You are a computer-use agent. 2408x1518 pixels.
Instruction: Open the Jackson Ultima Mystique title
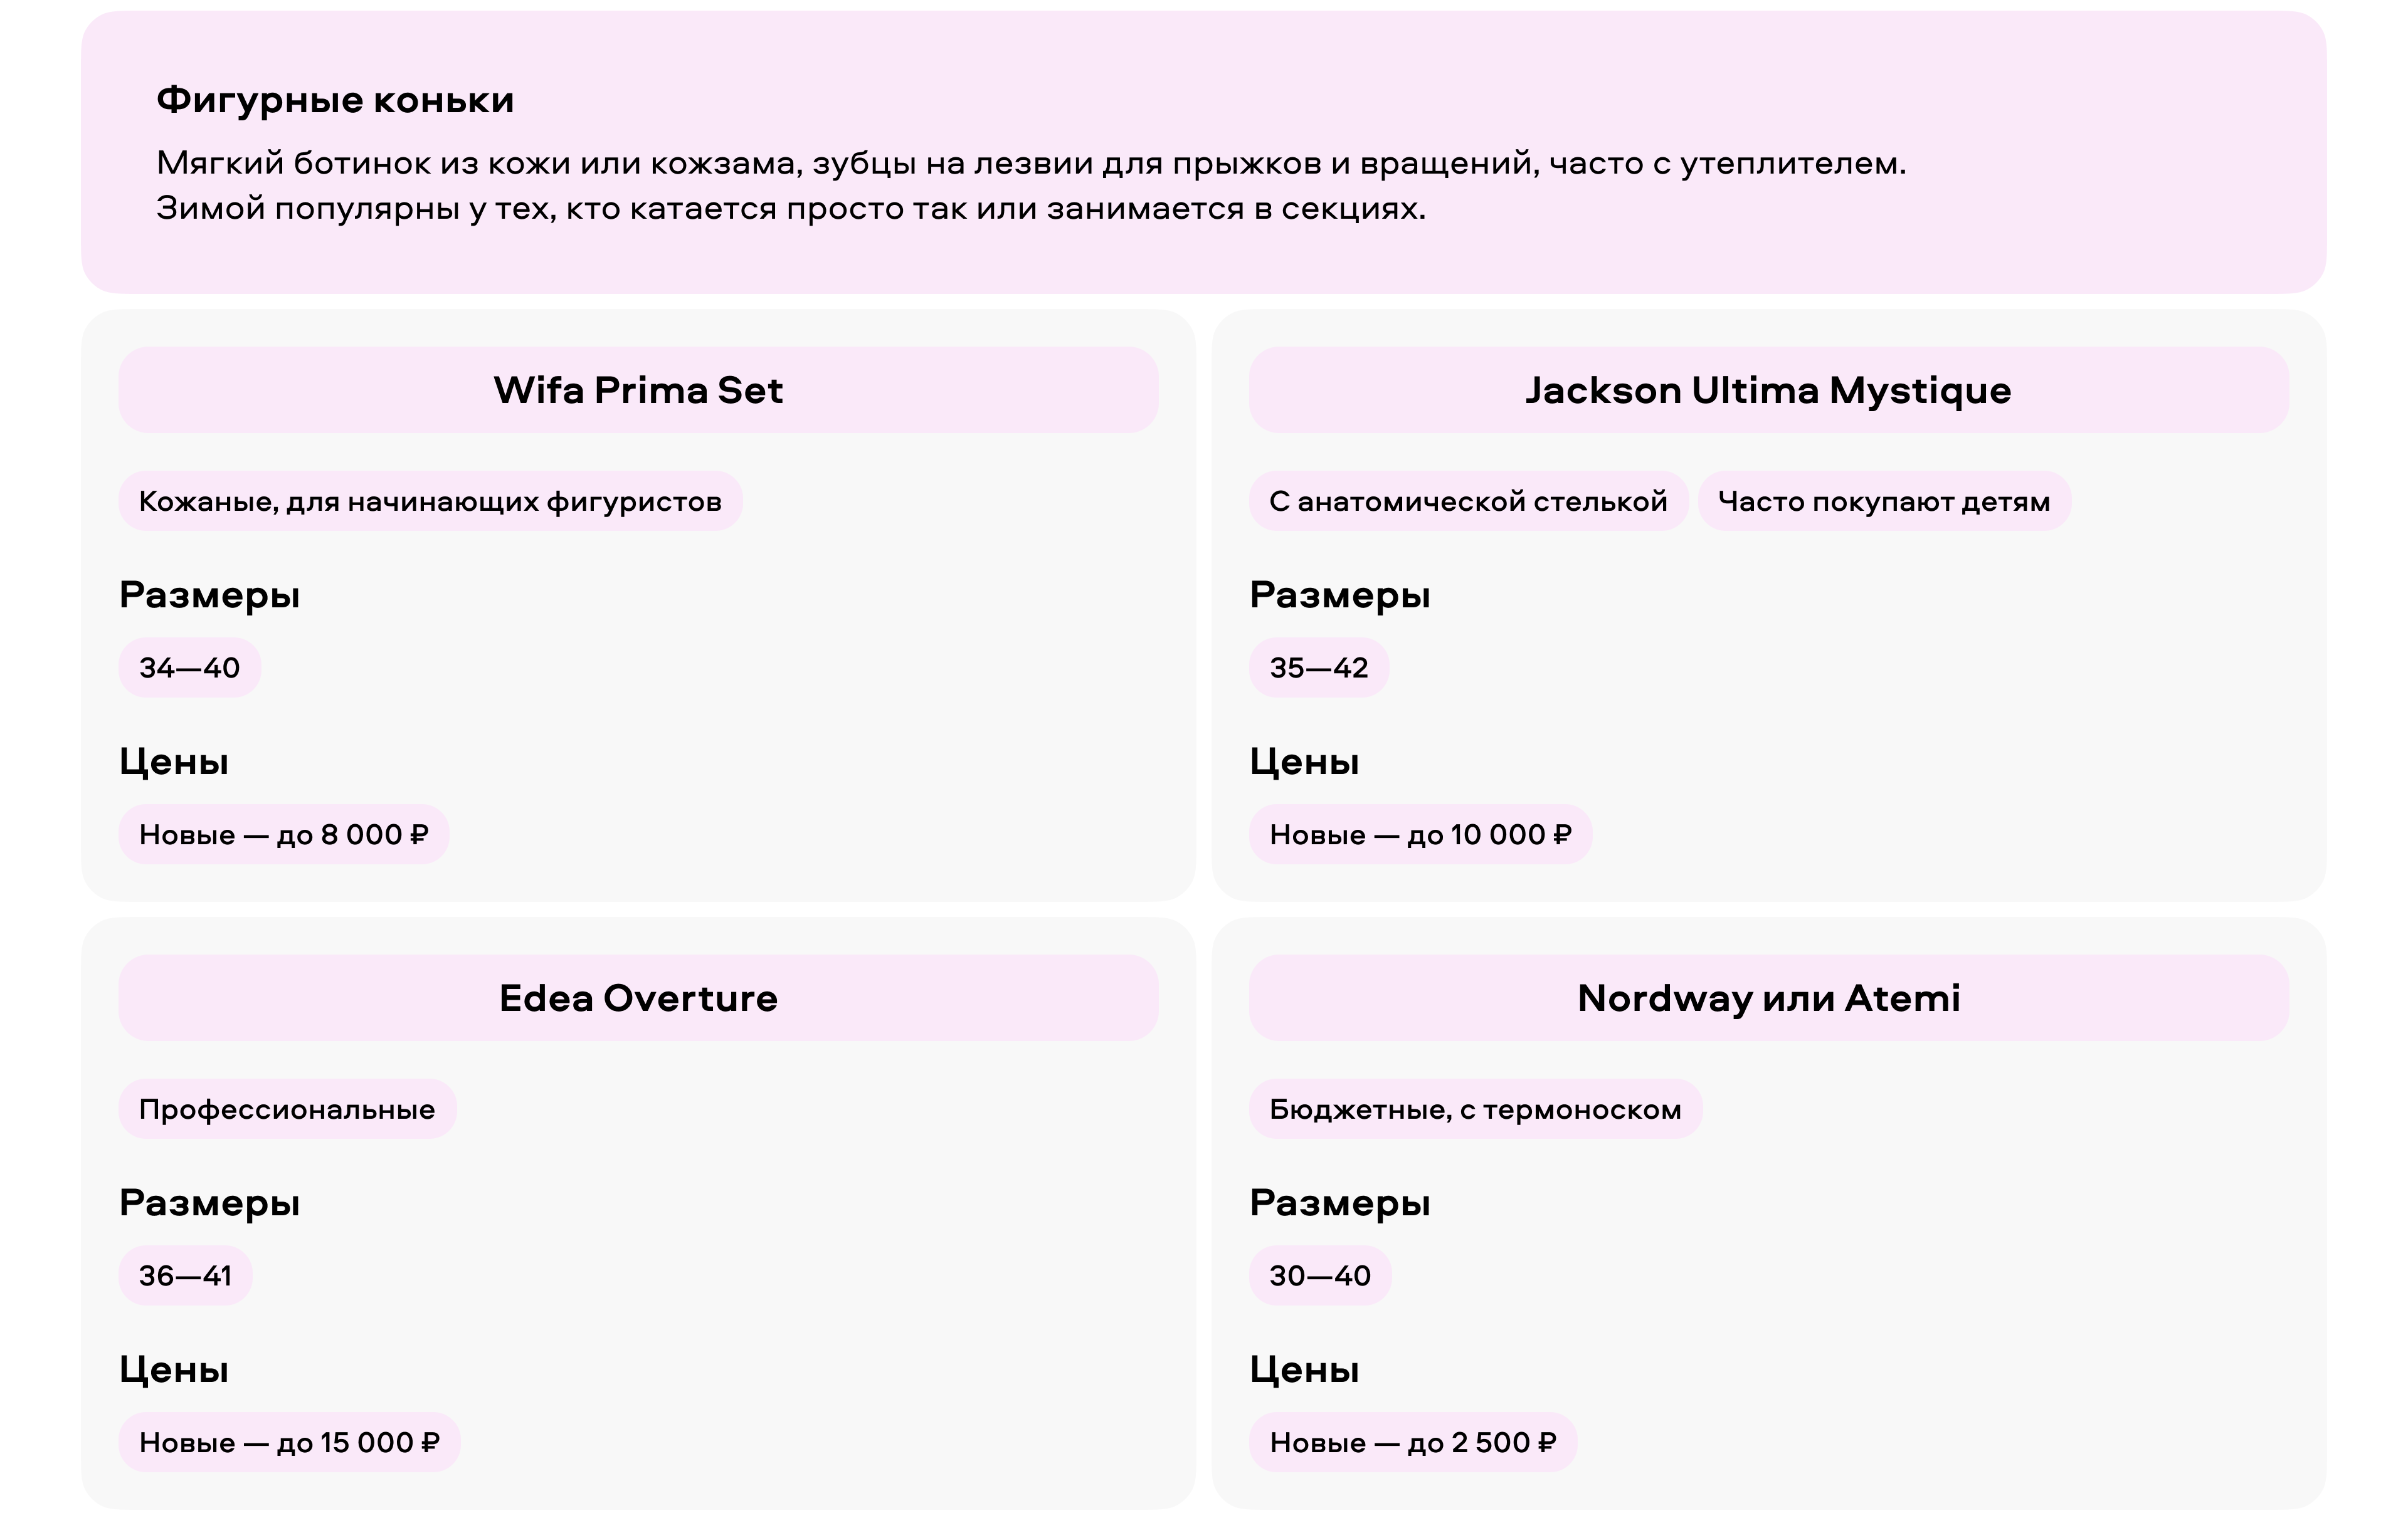pyautogui.click(x=1767, y=390)
